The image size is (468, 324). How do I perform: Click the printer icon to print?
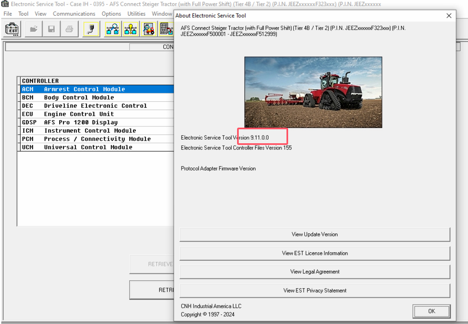click(69, 29)
